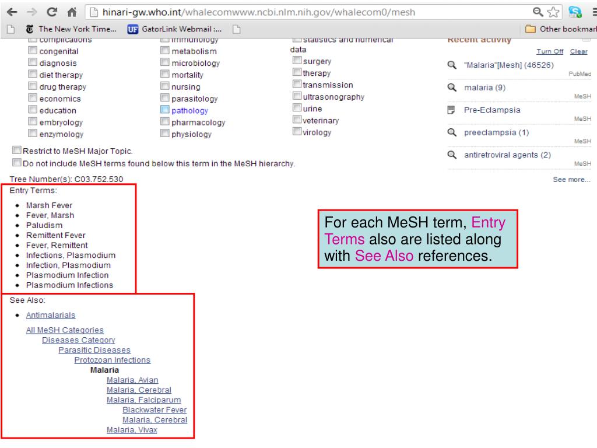
Task: Check Do not include MeSH terms below
Action: click(x=17, y=163)
